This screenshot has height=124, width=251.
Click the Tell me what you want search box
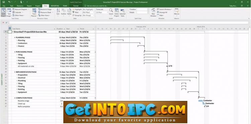[96, 6]
